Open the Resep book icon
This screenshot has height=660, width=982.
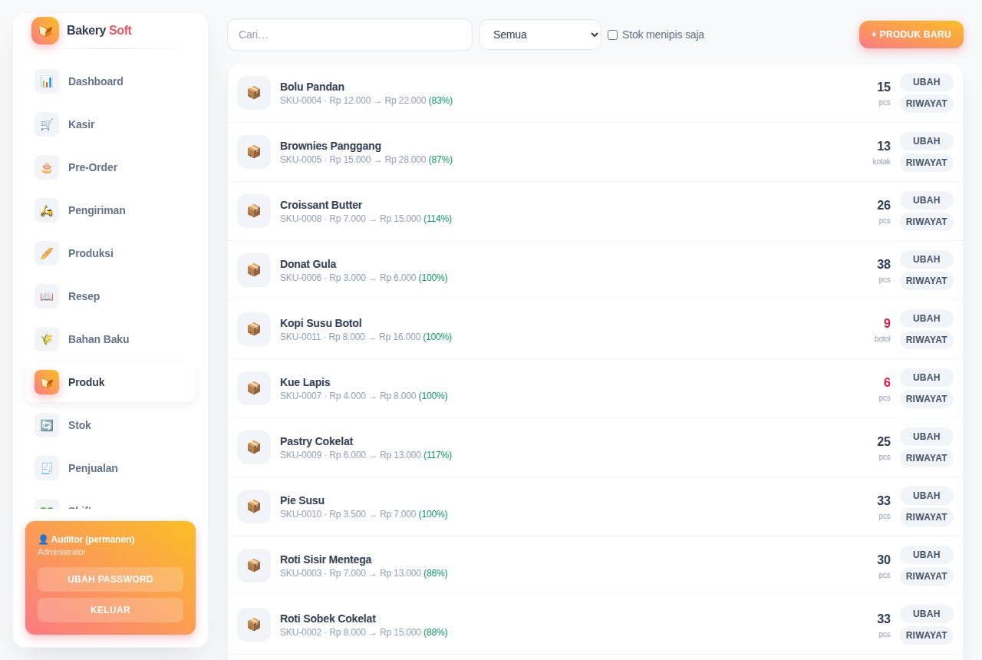point(47,296)
